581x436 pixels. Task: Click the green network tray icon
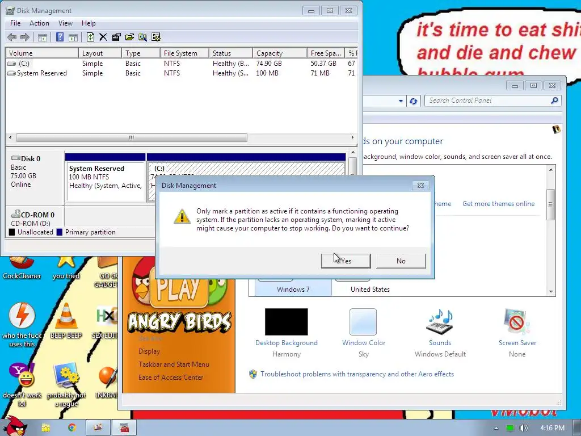click(x=510, y=428)
